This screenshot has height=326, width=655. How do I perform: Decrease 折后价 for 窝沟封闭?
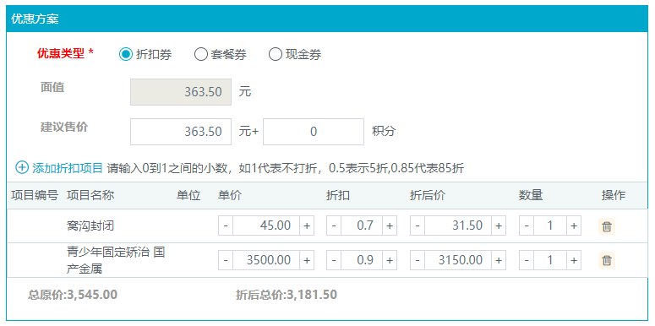(x=418, y=225)
